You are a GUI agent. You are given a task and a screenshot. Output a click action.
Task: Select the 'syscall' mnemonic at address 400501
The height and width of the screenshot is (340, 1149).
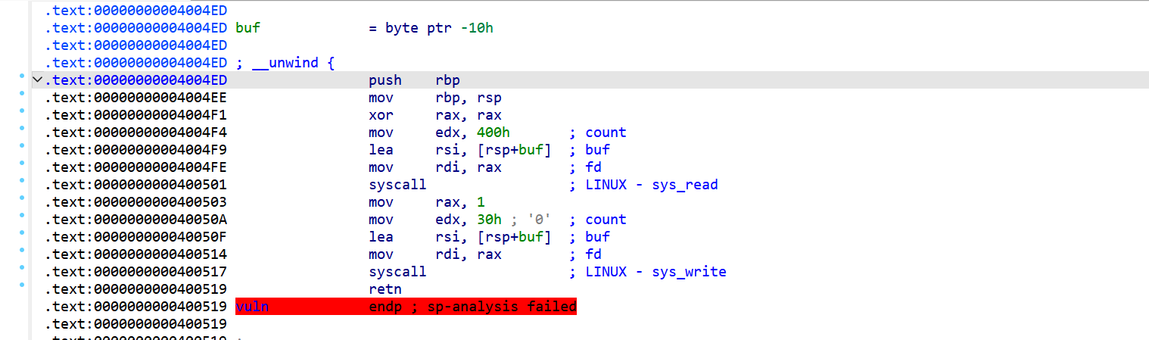[397, 185]
